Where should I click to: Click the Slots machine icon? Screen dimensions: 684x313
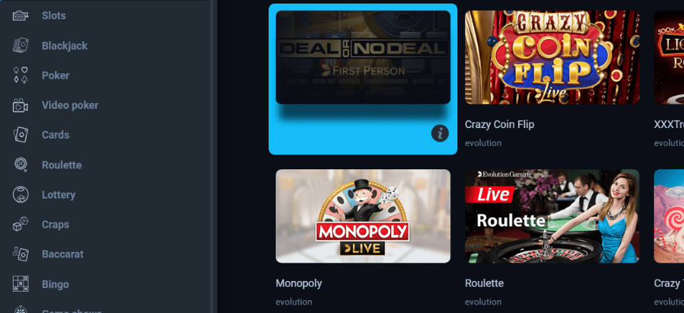tap(21, 16)
